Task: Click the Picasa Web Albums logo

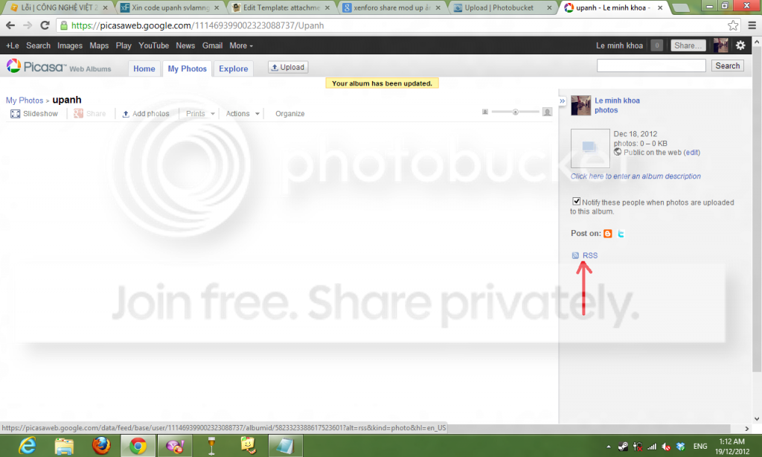Action: pos(59,66)
